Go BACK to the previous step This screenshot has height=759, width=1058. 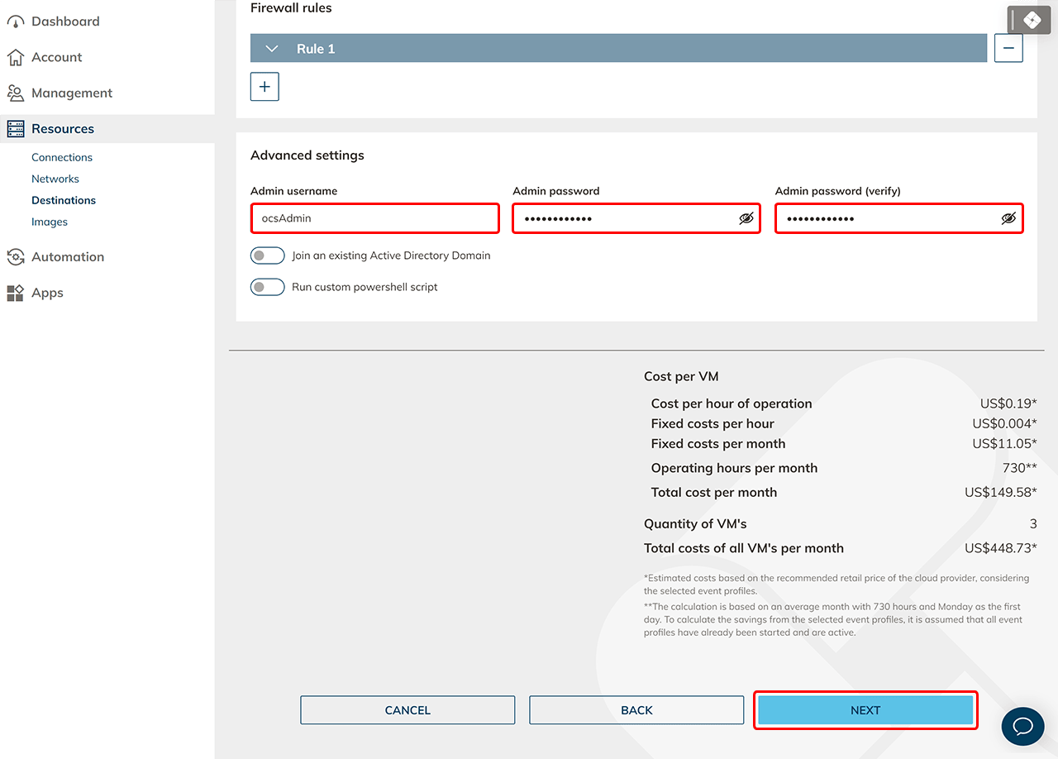(636, 710)
